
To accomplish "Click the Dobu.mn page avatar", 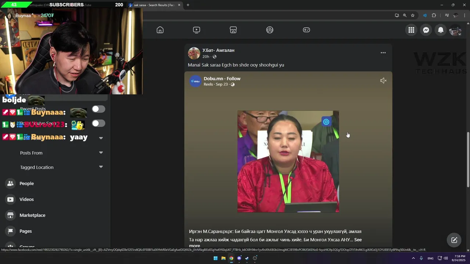I will [195, 81].
